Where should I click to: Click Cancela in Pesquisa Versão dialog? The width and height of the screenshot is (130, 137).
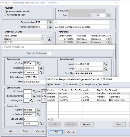(71, 132)
